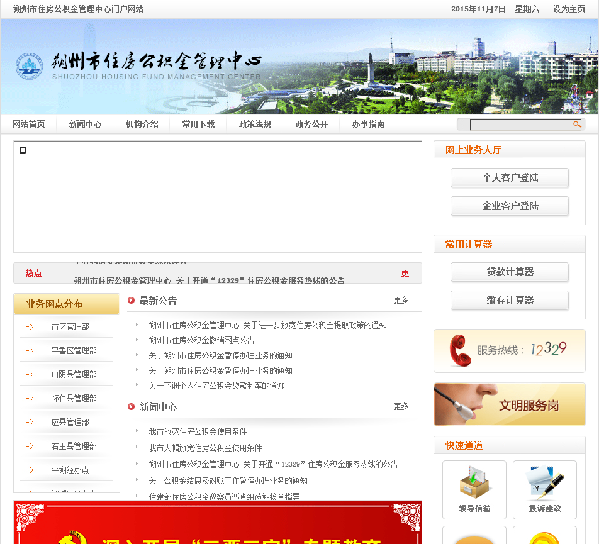
Task: Open 应县管理部 branch link
Action: pos(70,422)
